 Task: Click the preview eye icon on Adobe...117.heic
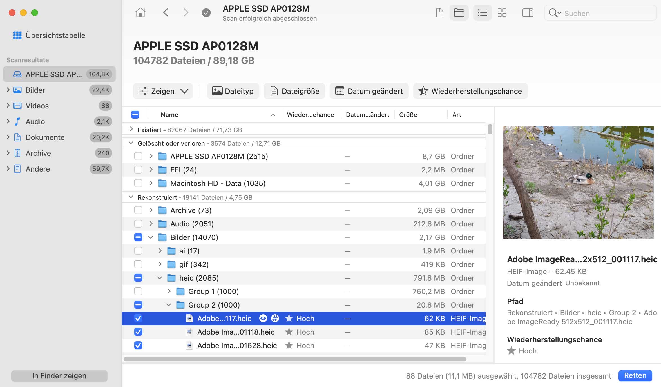coord(263,318)
